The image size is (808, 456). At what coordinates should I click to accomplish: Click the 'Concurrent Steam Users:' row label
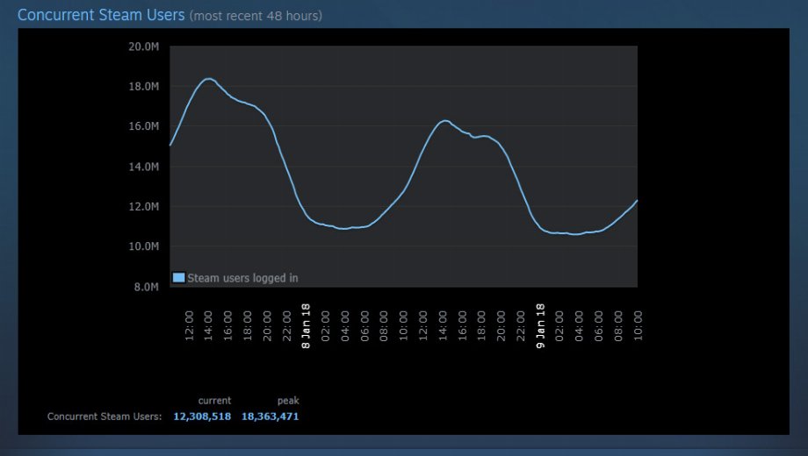[x=105, y=417]
